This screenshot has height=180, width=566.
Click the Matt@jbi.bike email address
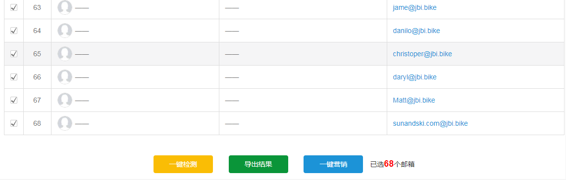[414, 100]
